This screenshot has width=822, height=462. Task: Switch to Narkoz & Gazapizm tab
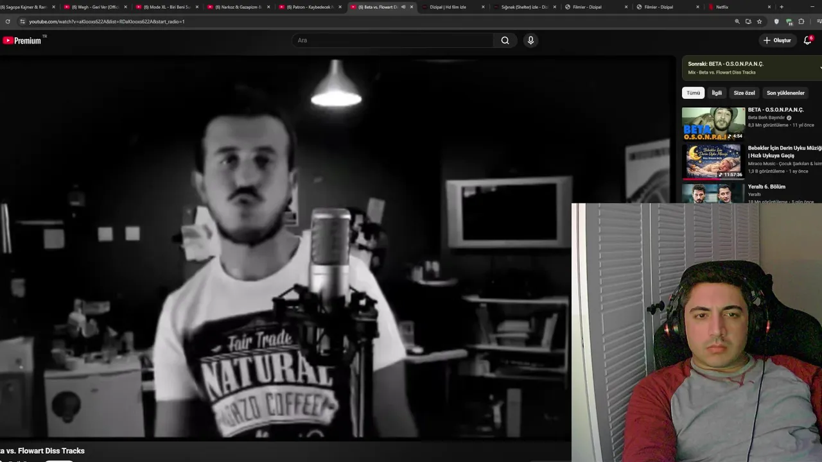click(x=238, y=7)
